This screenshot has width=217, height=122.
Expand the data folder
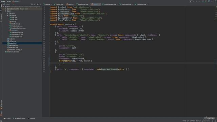click(x=8, y=13)
